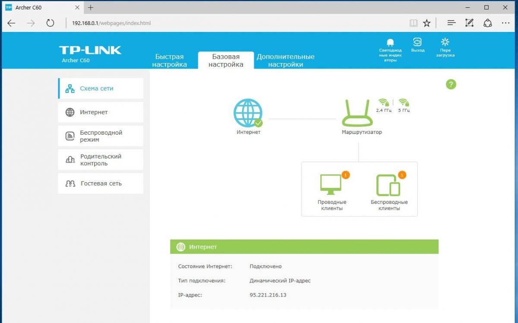Open Проводные клиенты monitor icon
The height and width of the screenshot is (323, 518).
tap(331, 184)
